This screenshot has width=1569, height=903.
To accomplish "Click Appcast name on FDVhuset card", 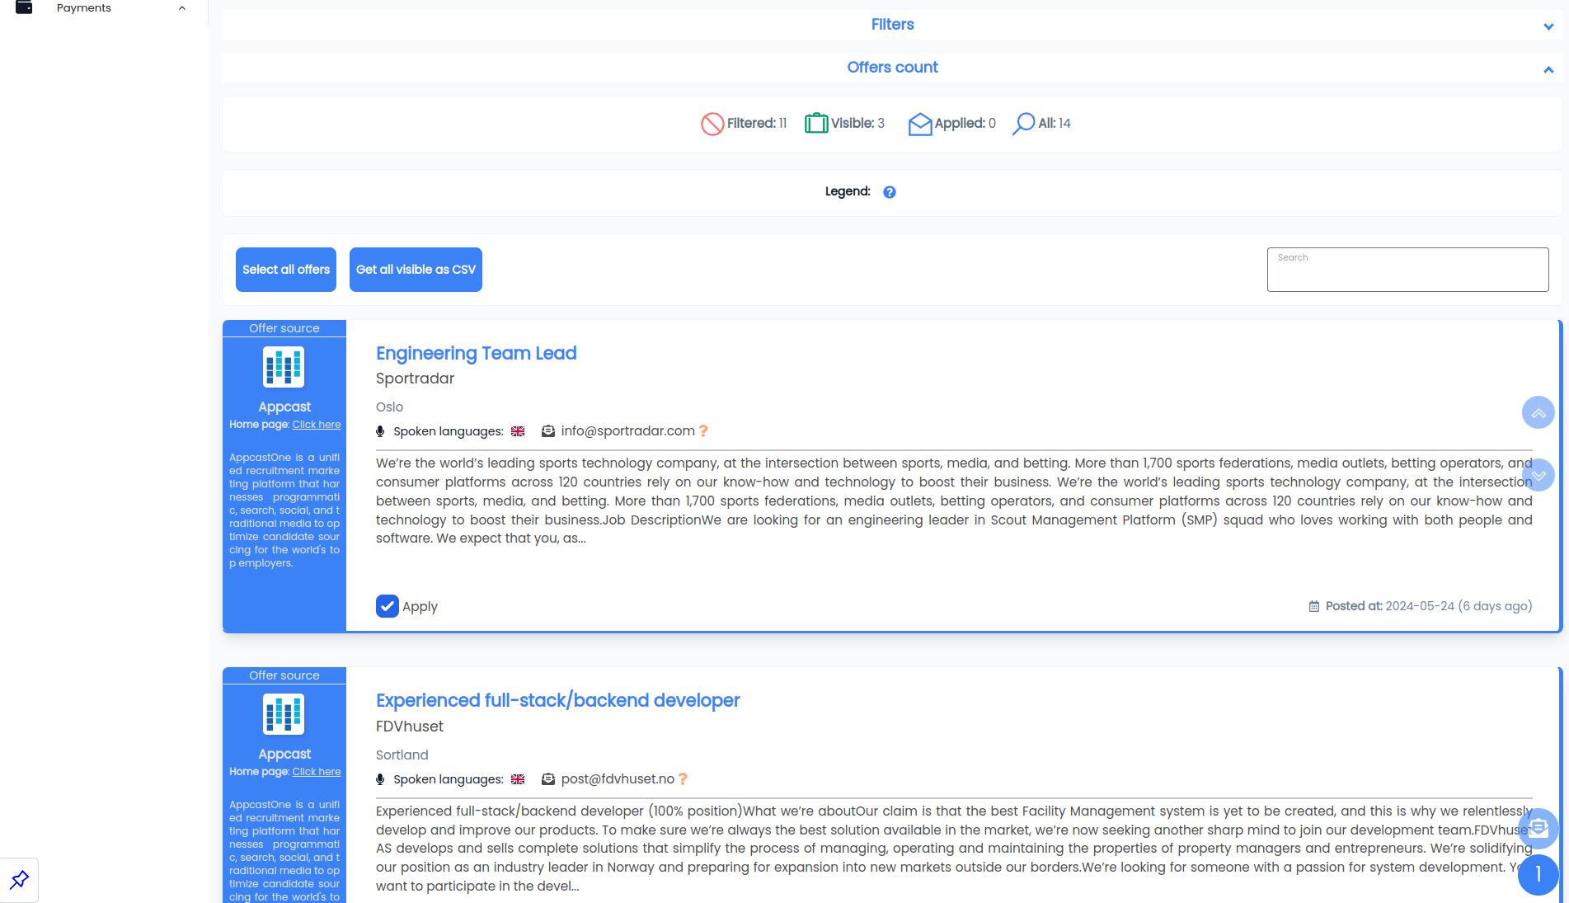I will (x=284, y=754).
